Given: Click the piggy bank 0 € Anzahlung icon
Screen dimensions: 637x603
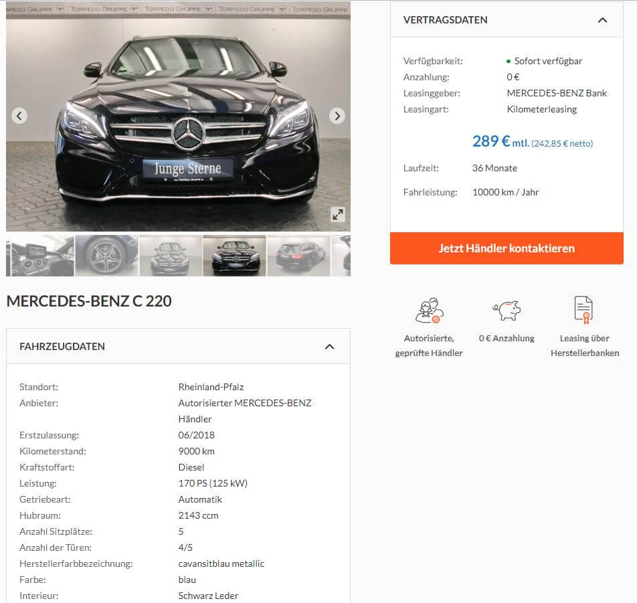Looking at the screenshot, I should (507, 311).
